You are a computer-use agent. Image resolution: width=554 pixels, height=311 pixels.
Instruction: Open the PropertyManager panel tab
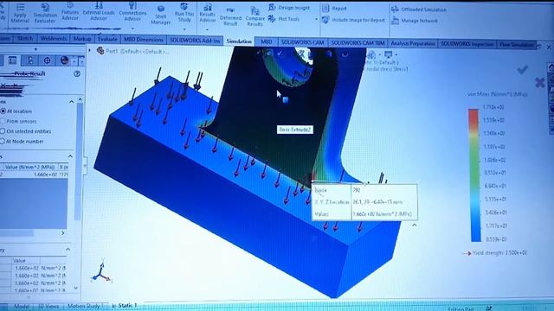click(x=12, y=60)
